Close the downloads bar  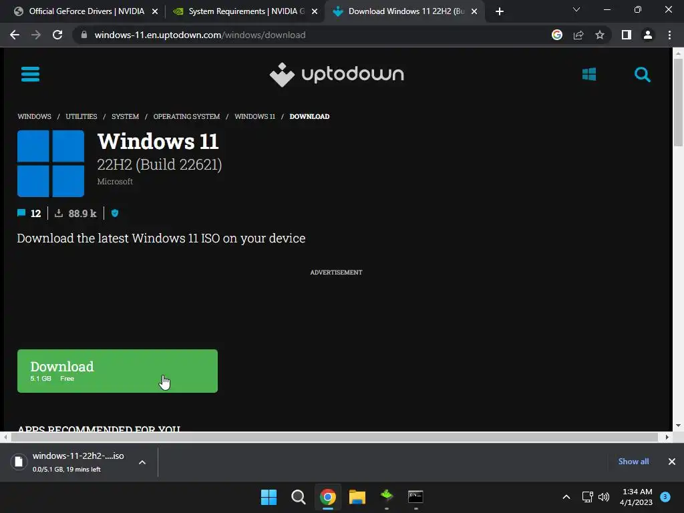click(672, 462)
